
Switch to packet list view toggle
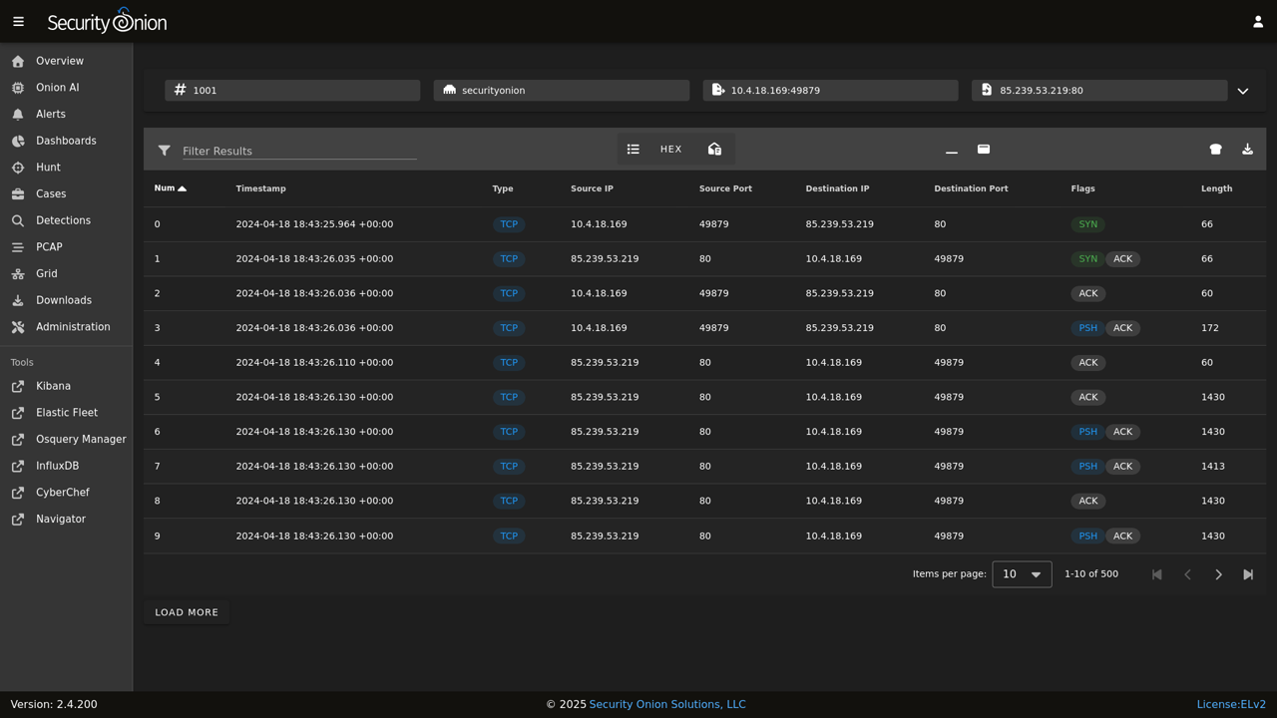[634, 149]
